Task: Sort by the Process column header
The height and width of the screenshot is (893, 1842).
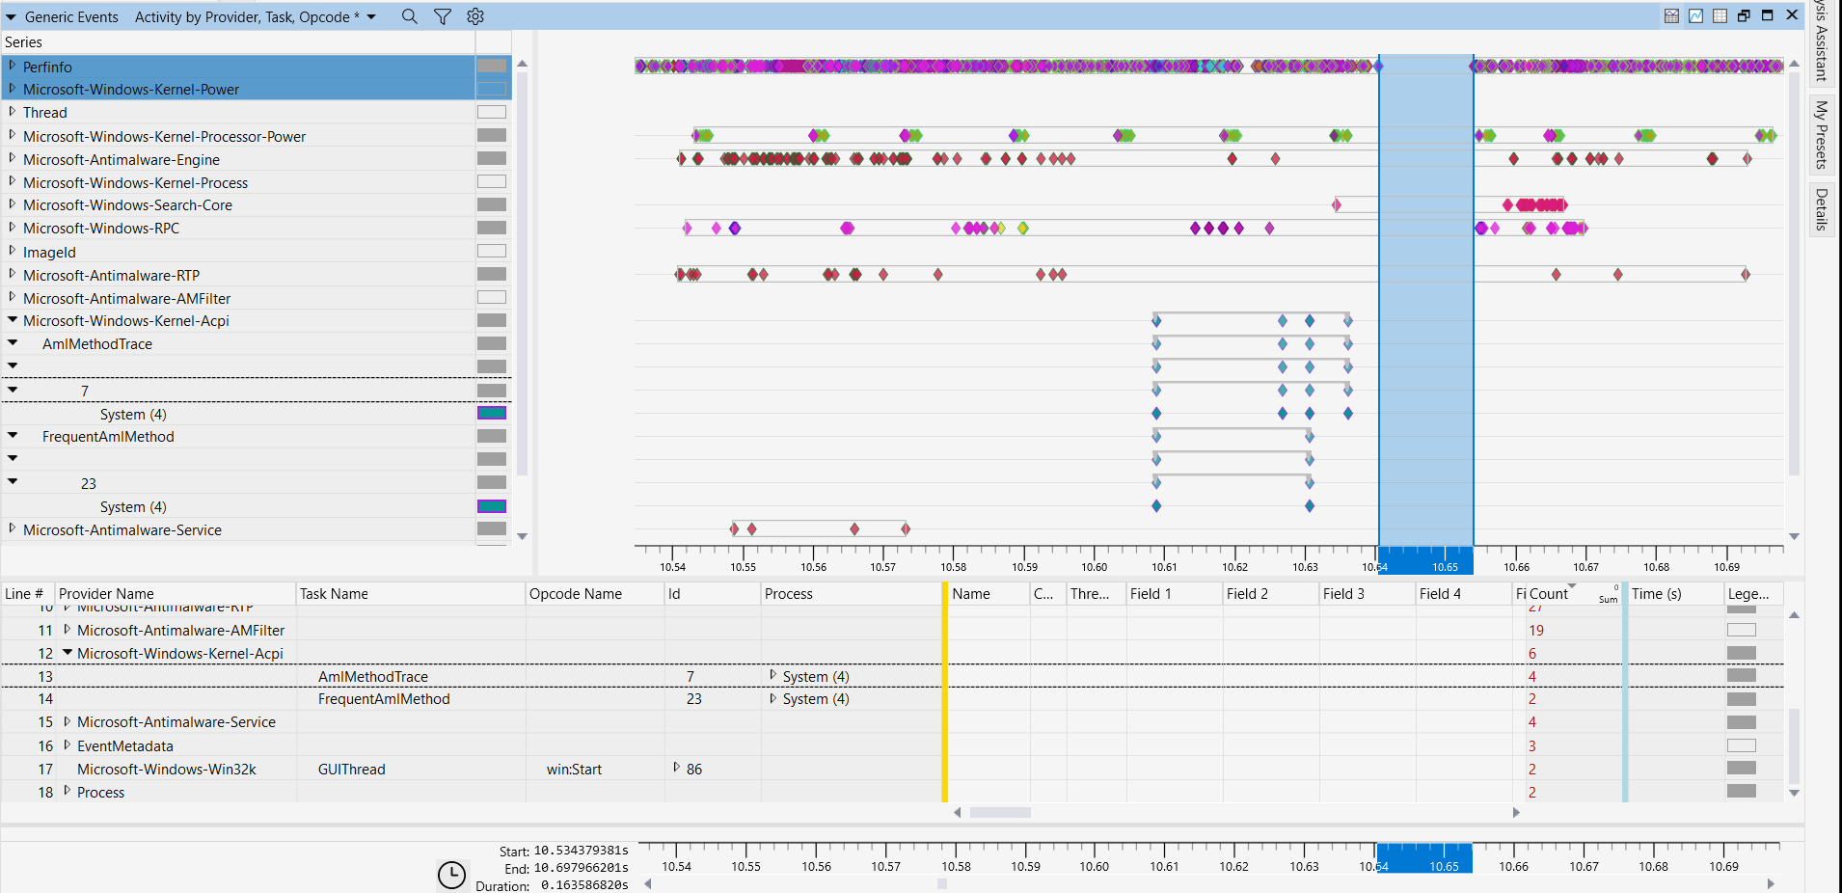Action: click(851, 594)
